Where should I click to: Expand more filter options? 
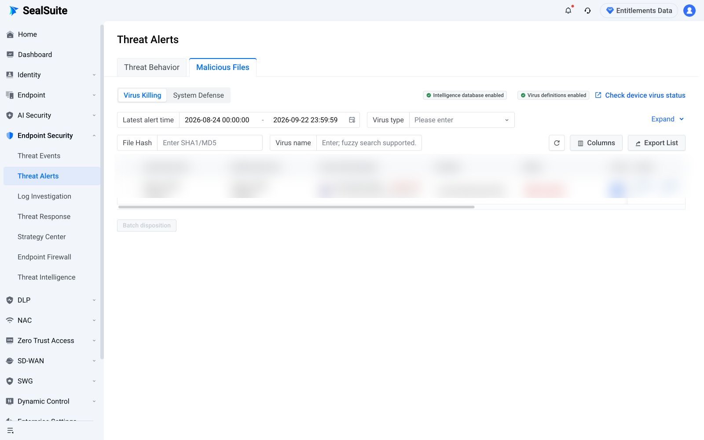pyautogui.click(x=667, y=119)
